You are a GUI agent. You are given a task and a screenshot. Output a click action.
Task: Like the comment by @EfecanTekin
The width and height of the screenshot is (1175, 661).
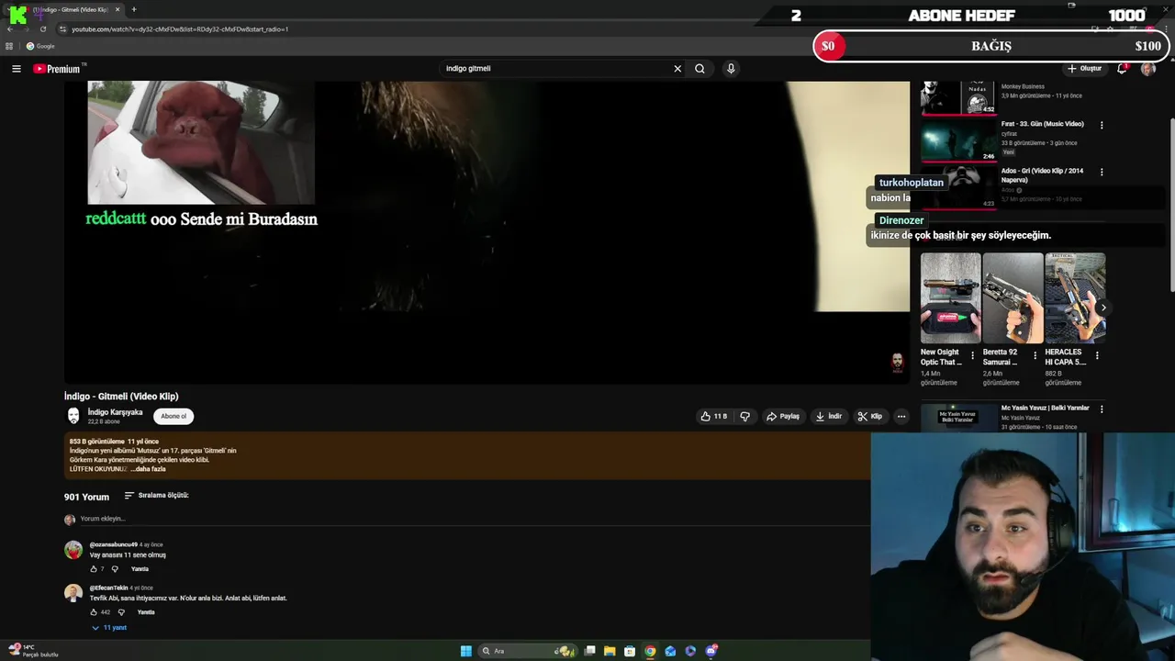(x=94, y=612)
